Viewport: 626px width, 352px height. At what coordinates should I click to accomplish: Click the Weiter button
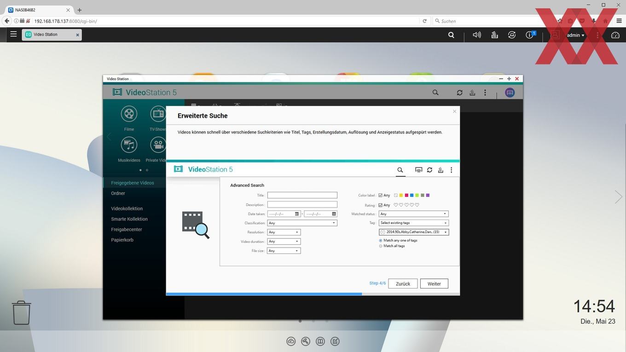coord(434,284)
